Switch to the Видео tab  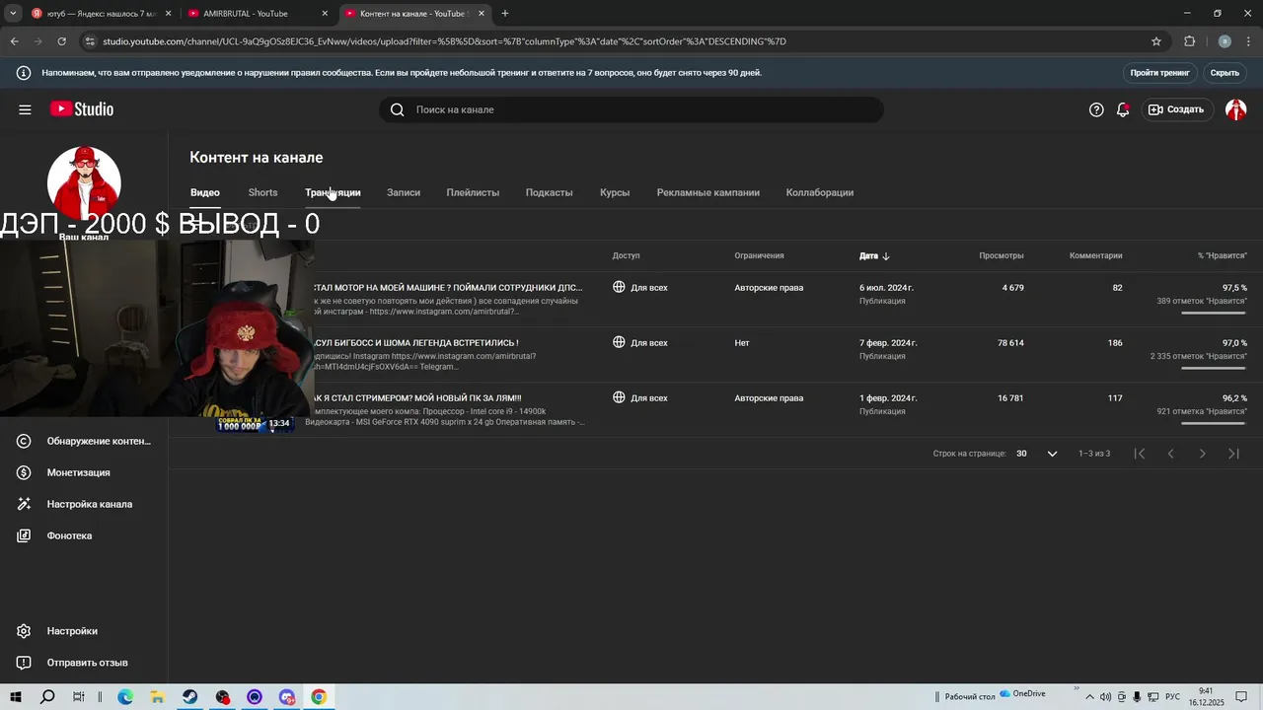click(x=205, y=192)
